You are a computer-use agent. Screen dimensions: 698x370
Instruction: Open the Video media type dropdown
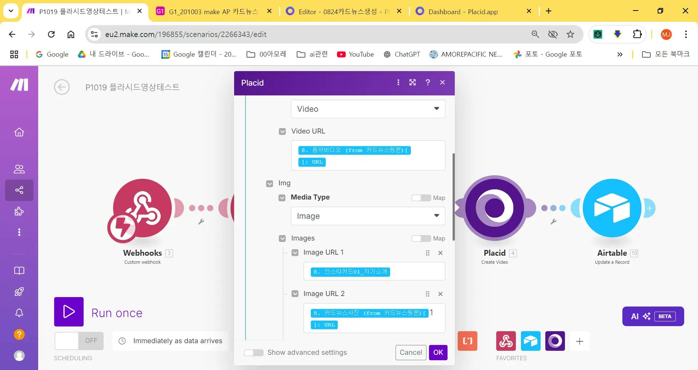[368, 109]
